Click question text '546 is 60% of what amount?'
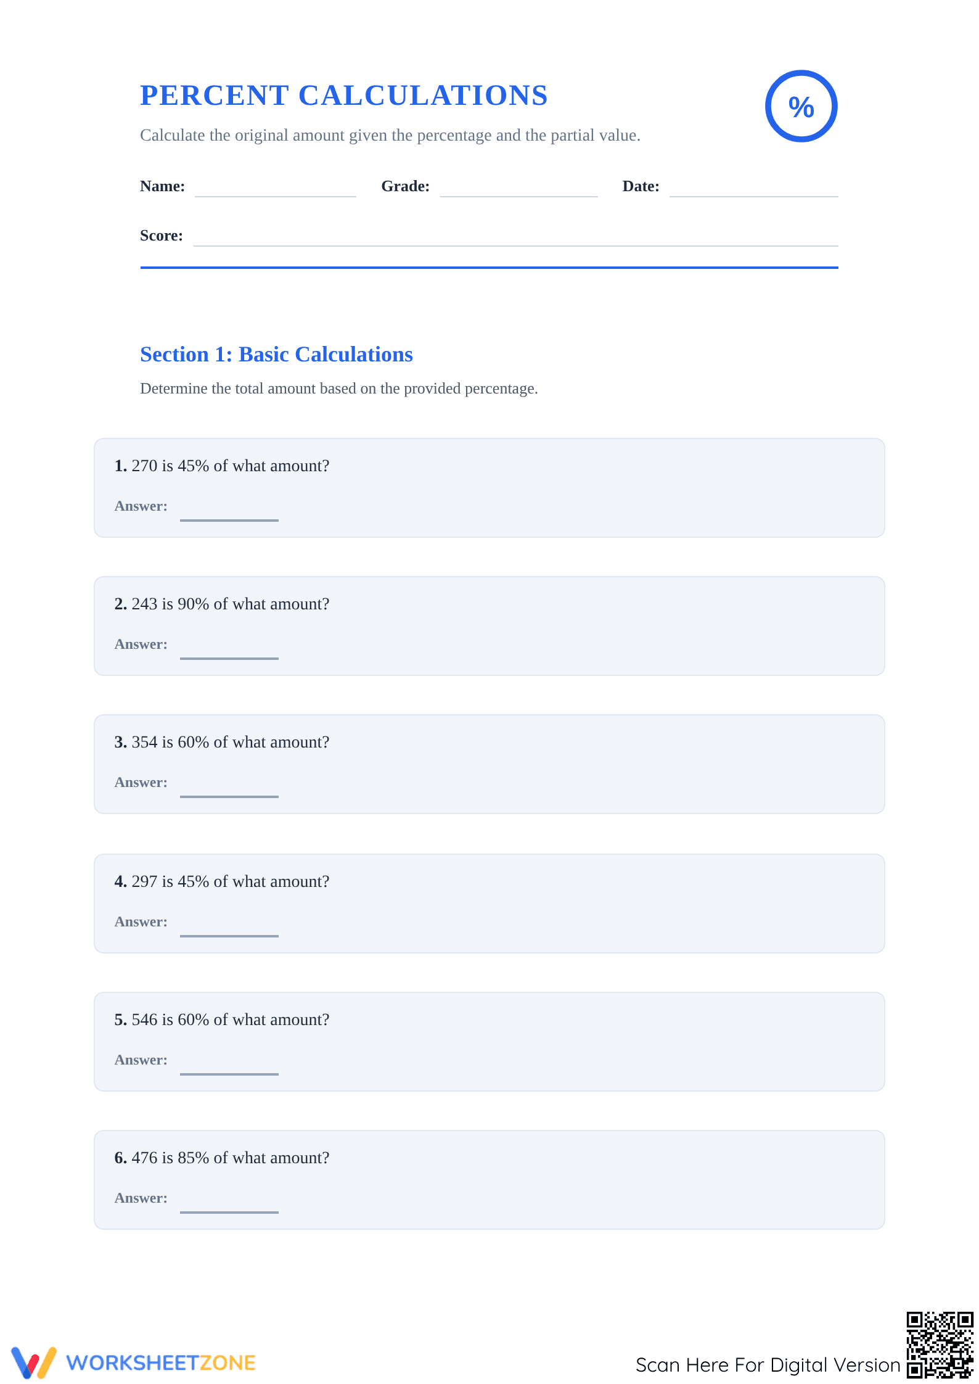Viewport: 979px width, 1384px height. point(231,1019)
